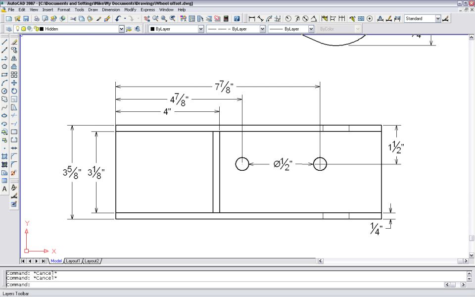The height and width of the screenshot is (297, 475).
Task: Select the Scale tool
Action: click(14, 99)
